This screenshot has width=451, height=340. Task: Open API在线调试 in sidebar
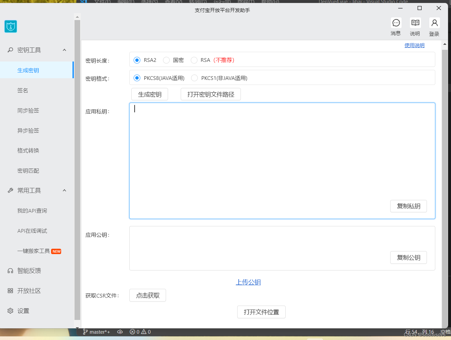click(x=37, y=231)
